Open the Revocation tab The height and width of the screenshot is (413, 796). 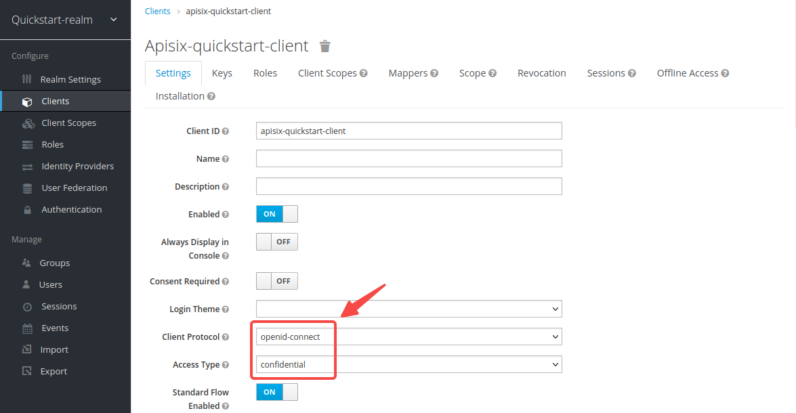click(542, 73)
